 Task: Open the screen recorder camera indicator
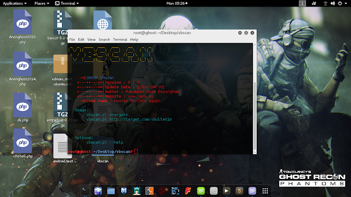(314, 3)
